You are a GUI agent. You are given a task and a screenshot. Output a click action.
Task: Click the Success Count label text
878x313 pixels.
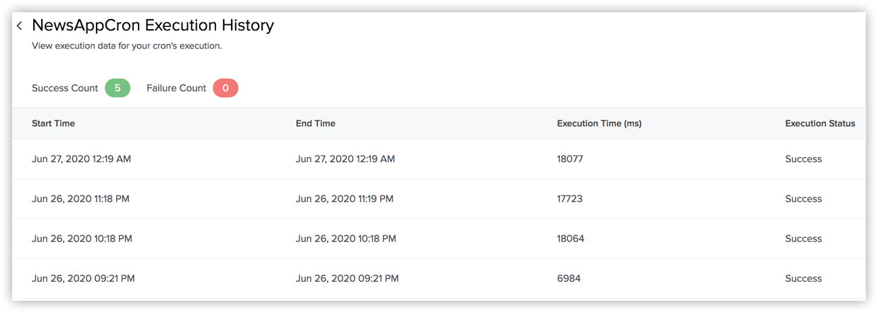click(65, 88)
